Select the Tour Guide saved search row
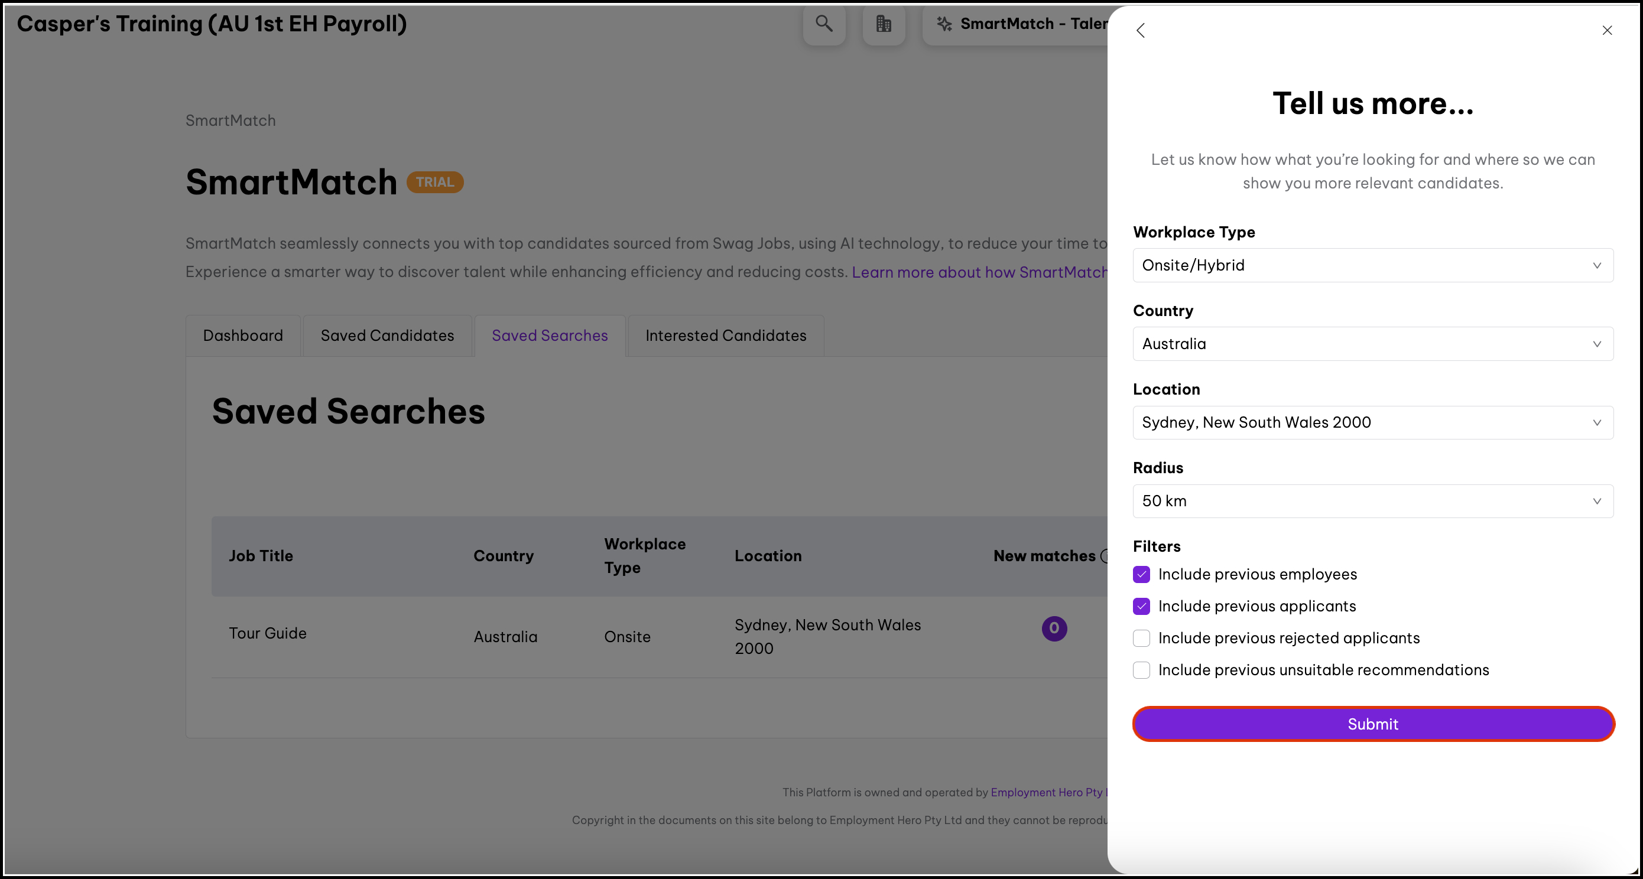The width and height of the screenshot is (1643, 879). click(268, 634)
